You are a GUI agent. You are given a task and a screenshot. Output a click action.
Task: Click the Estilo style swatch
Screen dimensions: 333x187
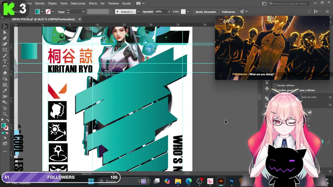[x=183, y=12]
